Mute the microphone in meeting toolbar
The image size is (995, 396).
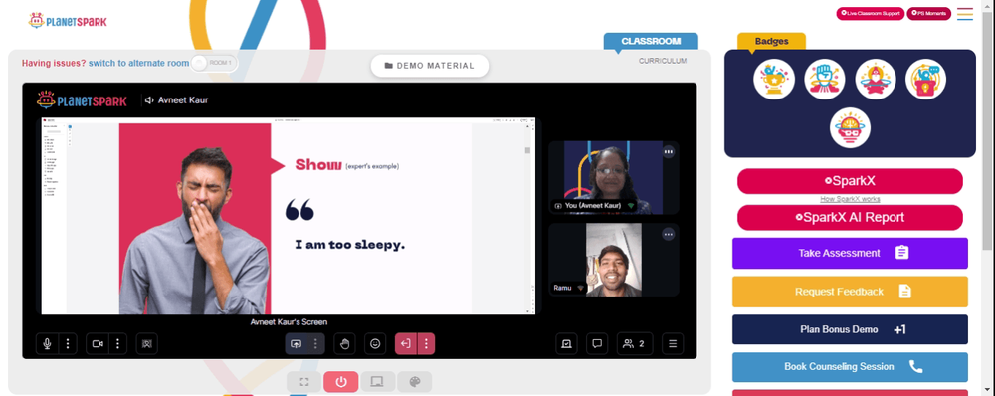click(x=47, y=344)
